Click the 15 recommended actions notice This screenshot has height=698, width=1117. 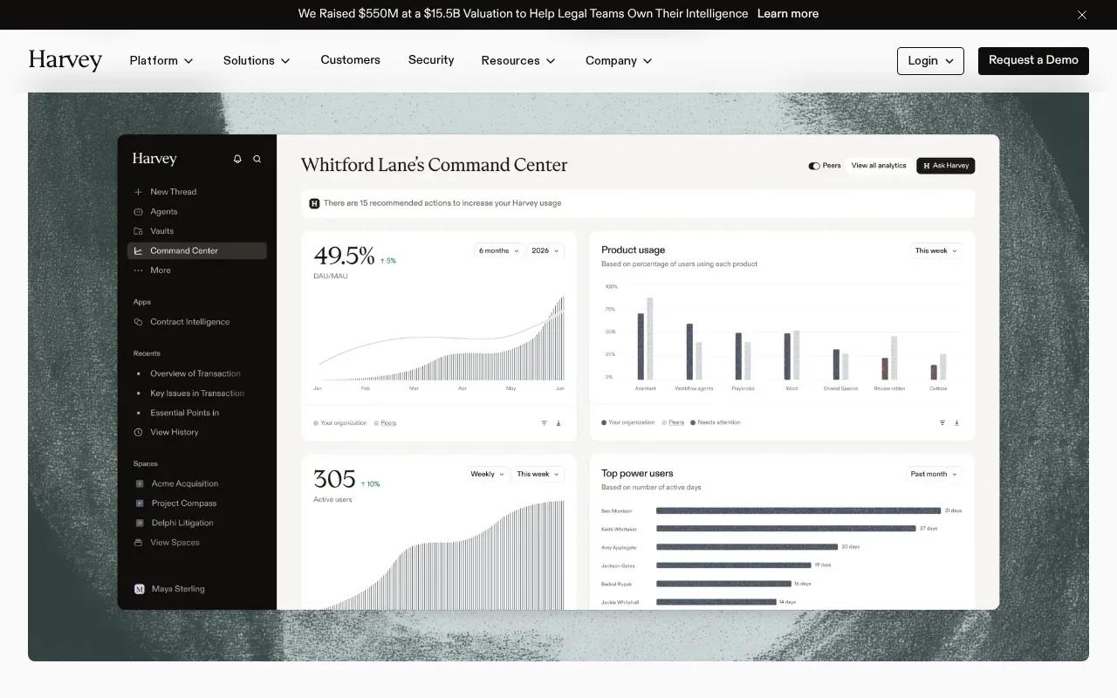pyautogui.click(x=638, y=203)
